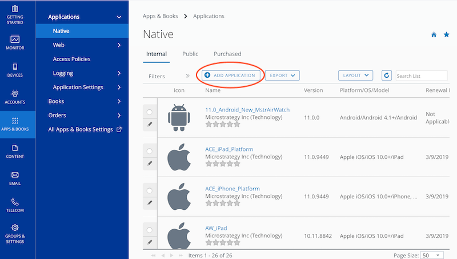457x259 pixels.
Task: Expand the Filters panel double chevron
Action: (x=187, y=75)
